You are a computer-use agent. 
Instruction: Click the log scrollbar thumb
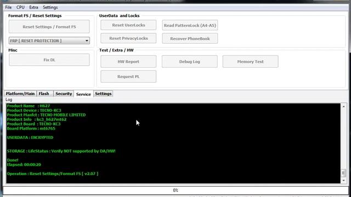coord(344,173)
